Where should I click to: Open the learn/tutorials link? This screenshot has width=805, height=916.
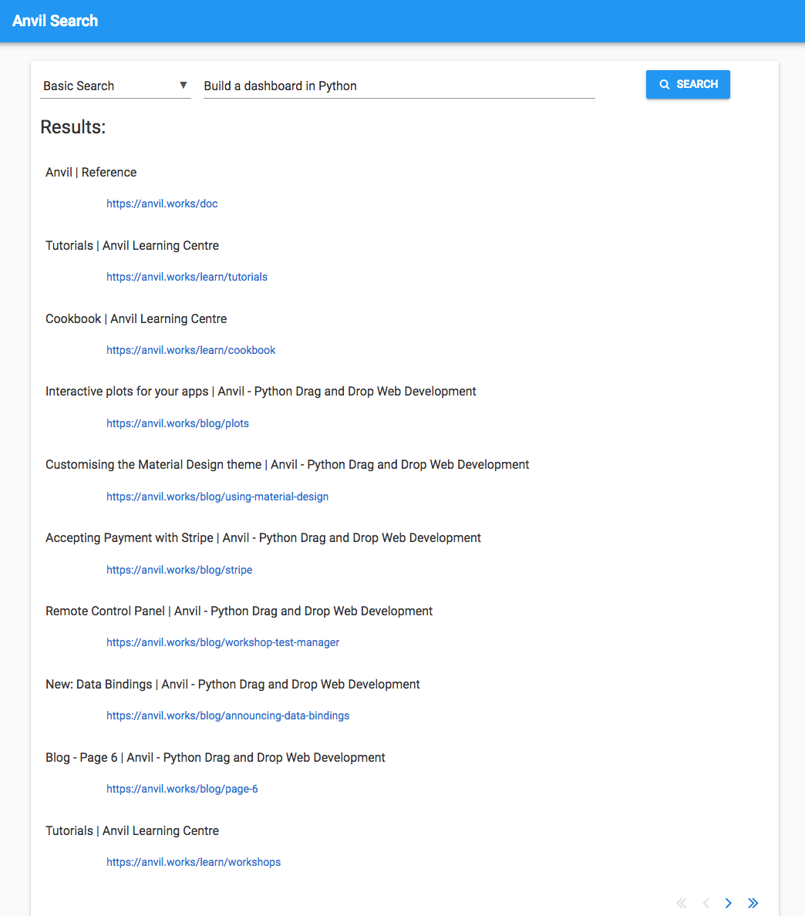[187, 277]
